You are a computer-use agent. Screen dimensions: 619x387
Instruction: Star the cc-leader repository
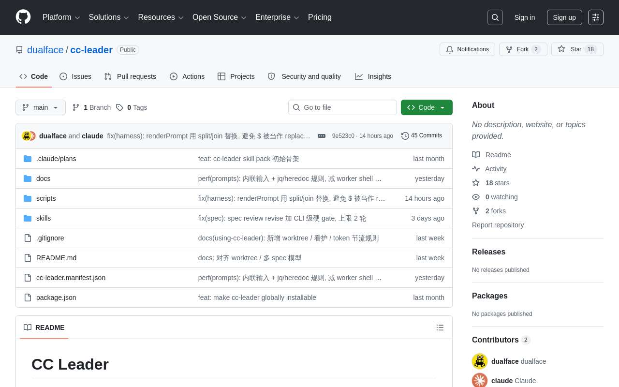pos(577,49)
